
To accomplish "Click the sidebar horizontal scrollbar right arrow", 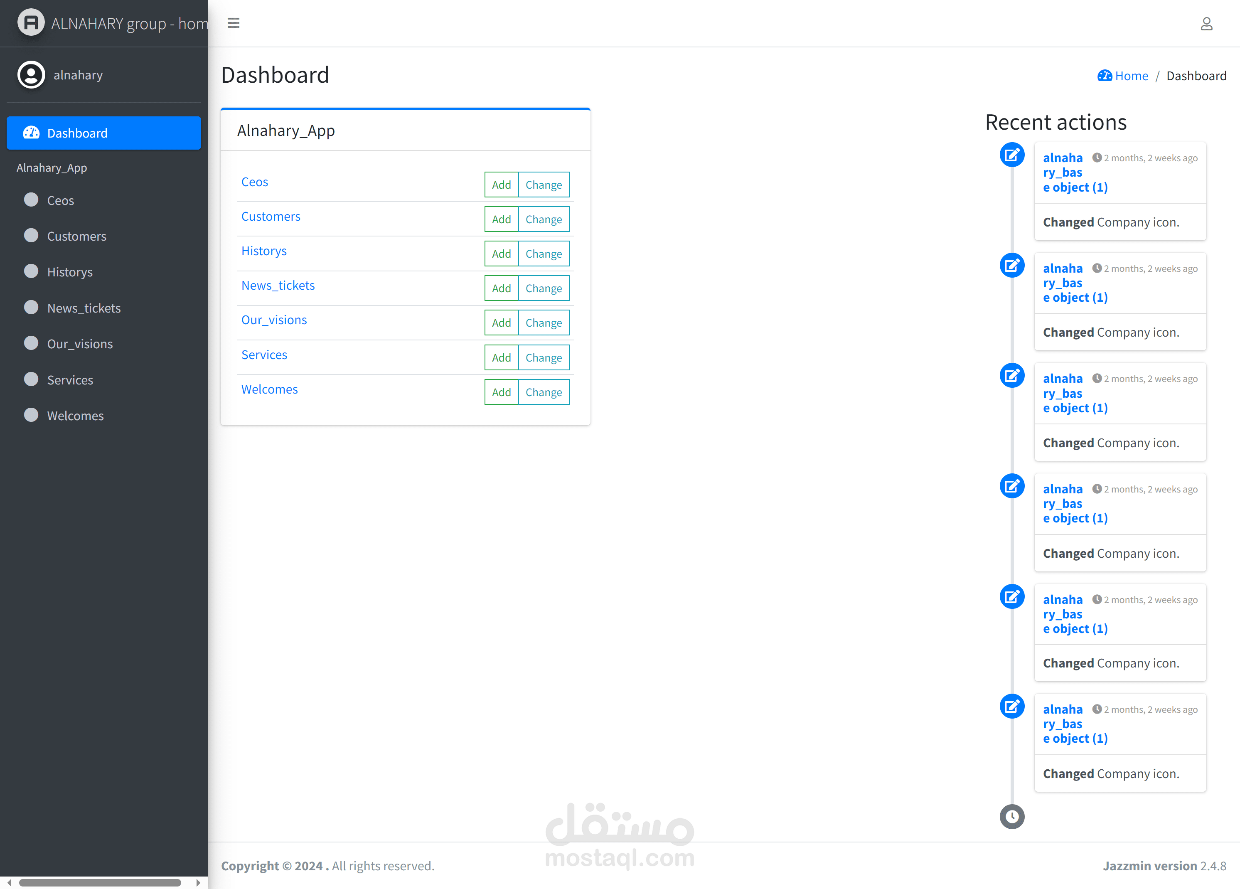I will 198,882.
